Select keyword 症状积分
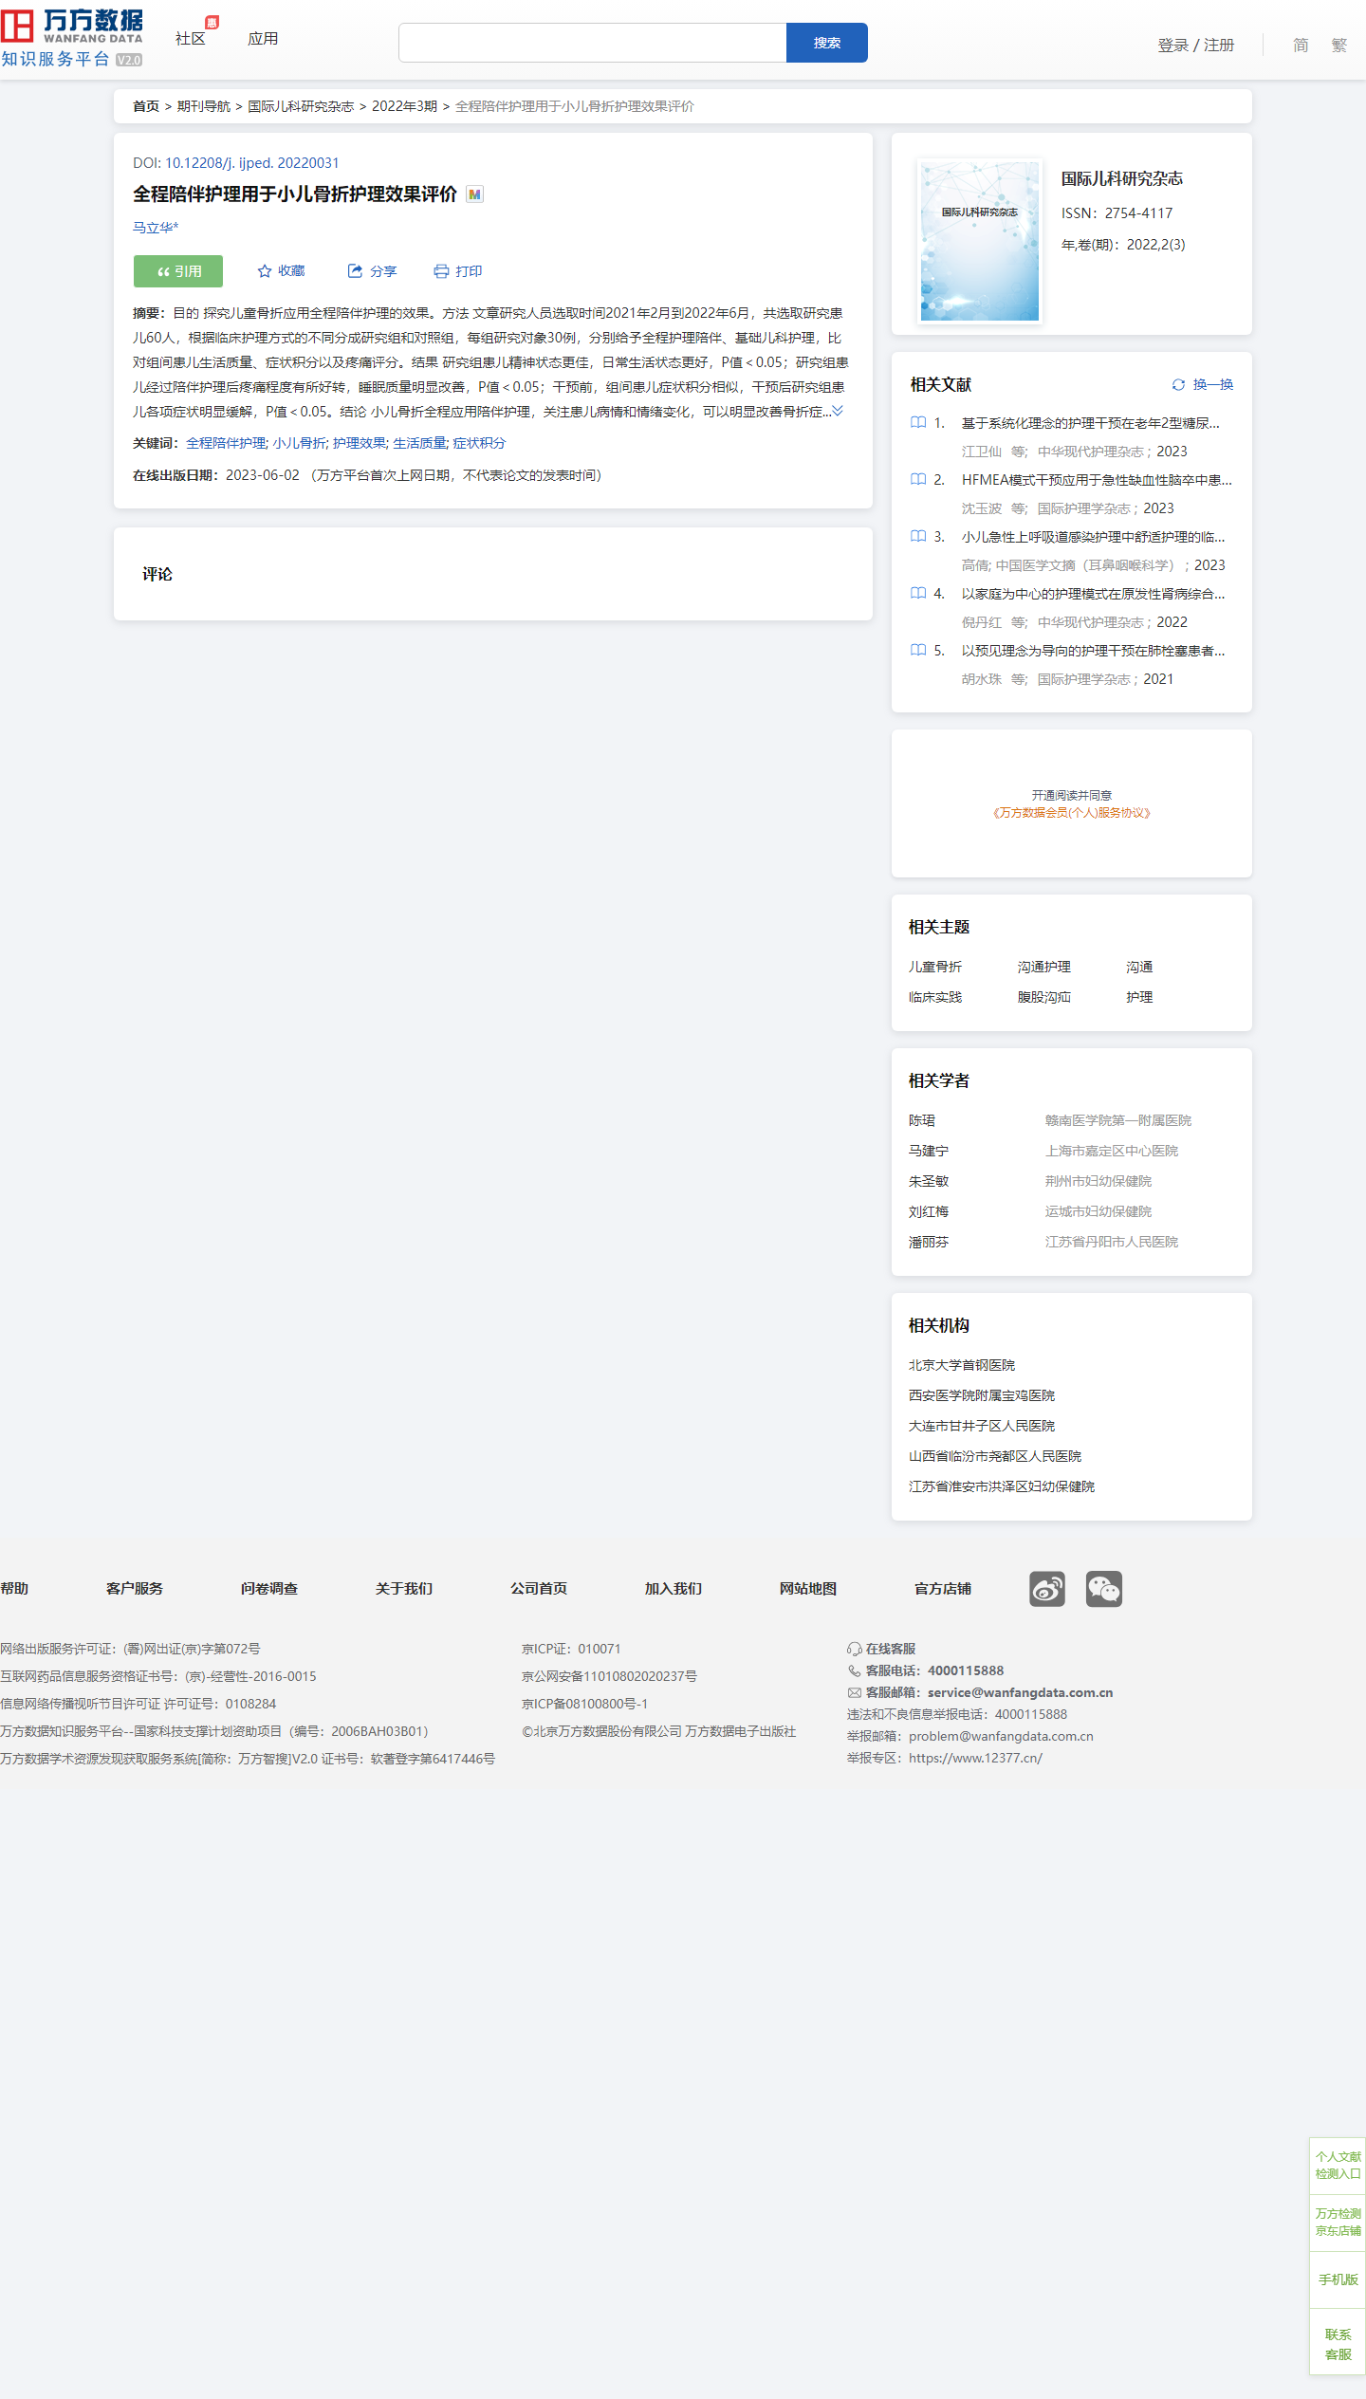Image resolution: width=1366 pixels, height=2399 pixels. [479, 443]
